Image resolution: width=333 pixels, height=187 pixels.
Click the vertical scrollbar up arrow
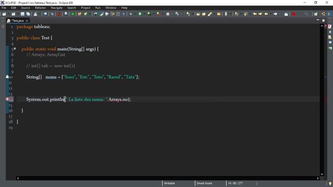click(x=322, y=26)
